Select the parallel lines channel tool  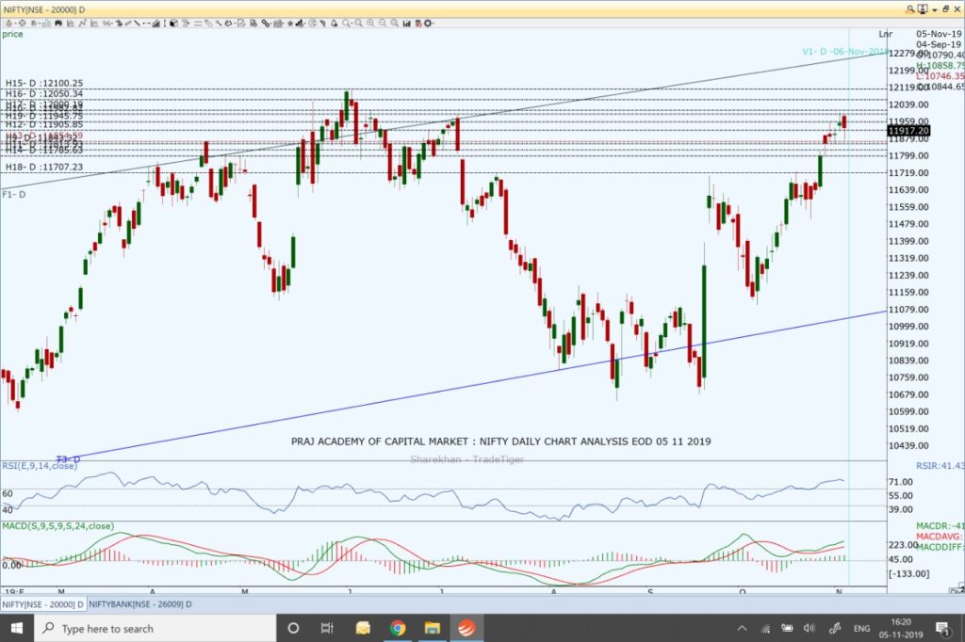pyautogui.click(x=198, y=24)
